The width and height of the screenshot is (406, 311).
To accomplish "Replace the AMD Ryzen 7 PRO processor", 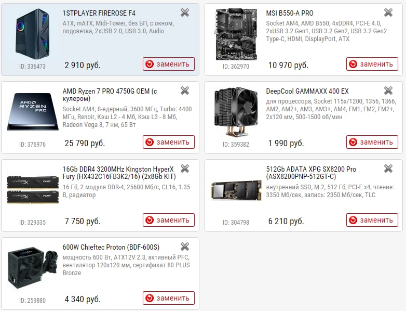I will coord(169,142).
